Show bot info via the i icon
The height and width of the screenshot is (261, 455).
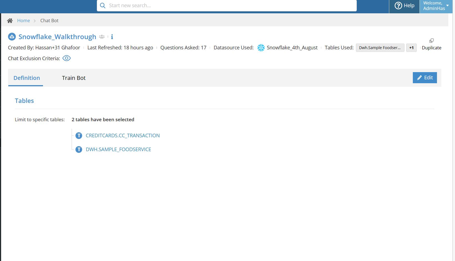click(x=112, y=37)
